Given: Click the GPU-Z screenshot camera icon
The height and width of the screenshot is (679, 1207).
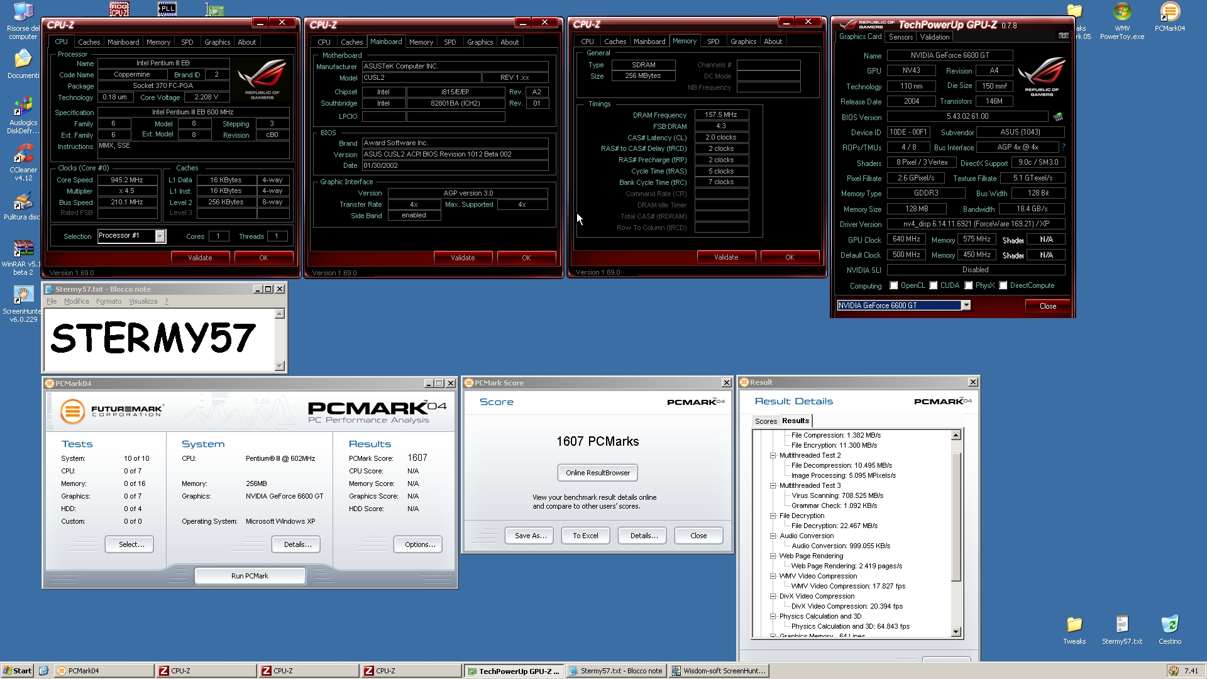Looking at the screenshot, I should coord(1063,36).
